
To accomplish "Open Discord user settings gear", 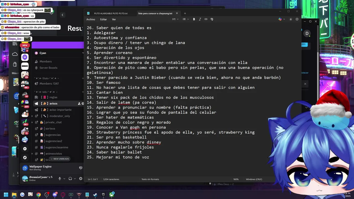I will (x=81, y=179).
